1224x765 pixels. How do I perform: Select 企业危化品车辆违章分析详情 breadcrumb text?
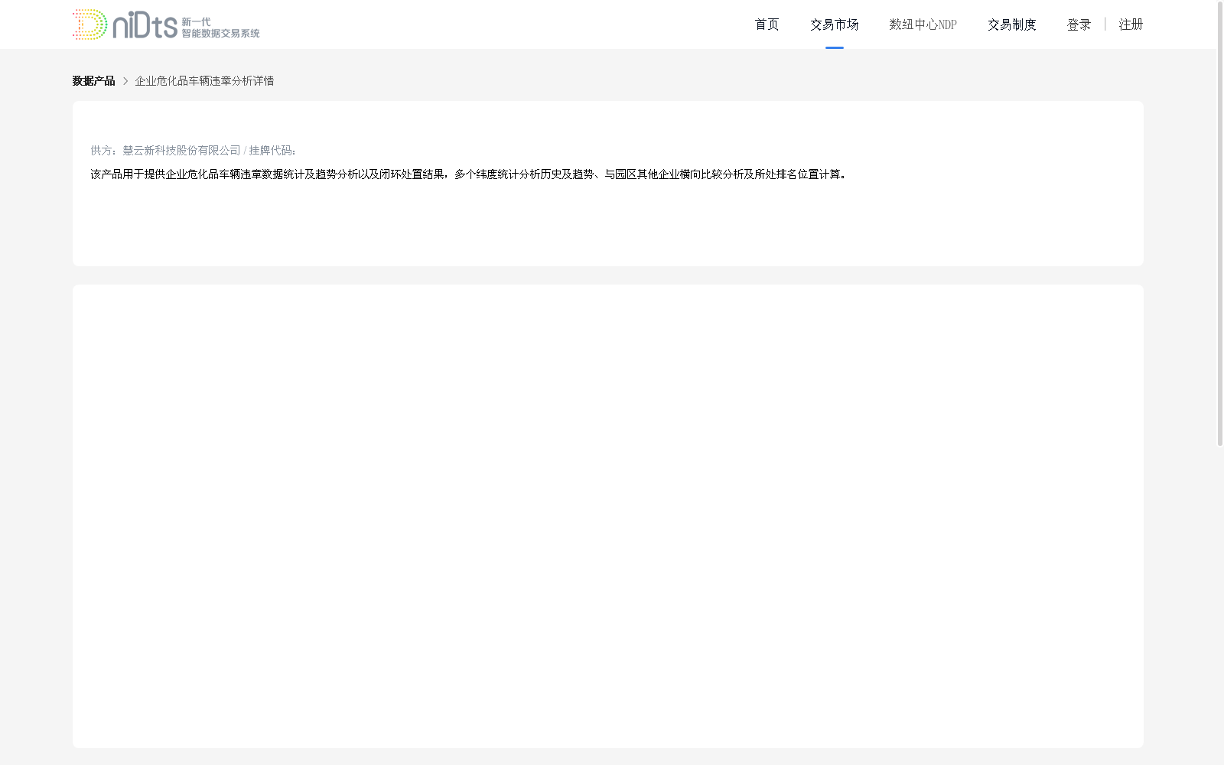(204, 81)
